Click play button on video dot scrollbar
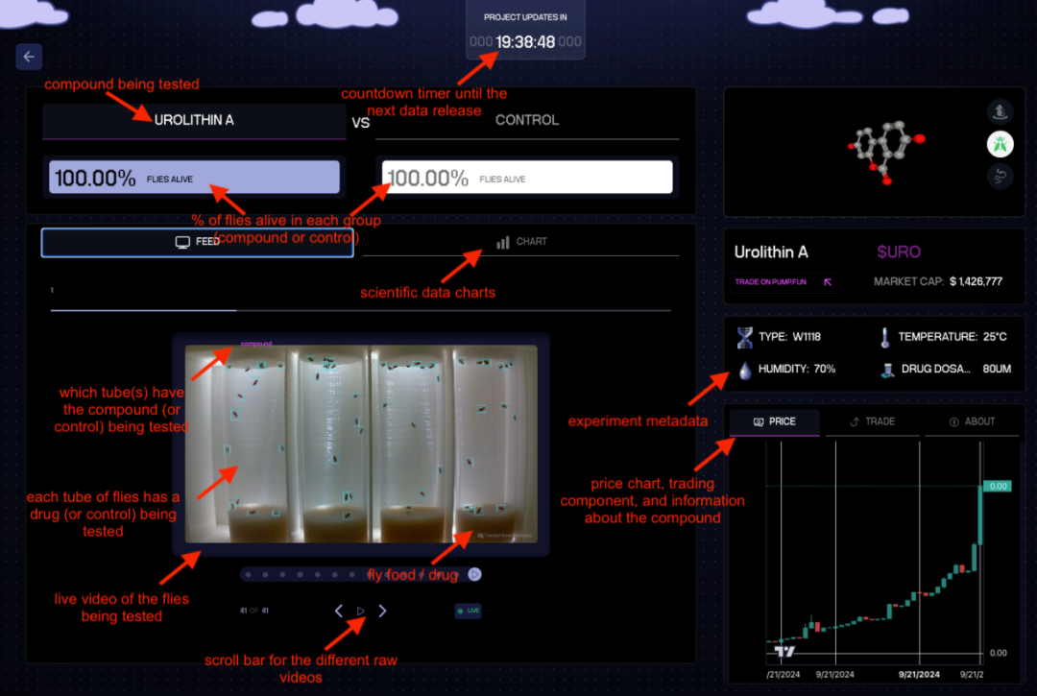 [x=474, y=574]
